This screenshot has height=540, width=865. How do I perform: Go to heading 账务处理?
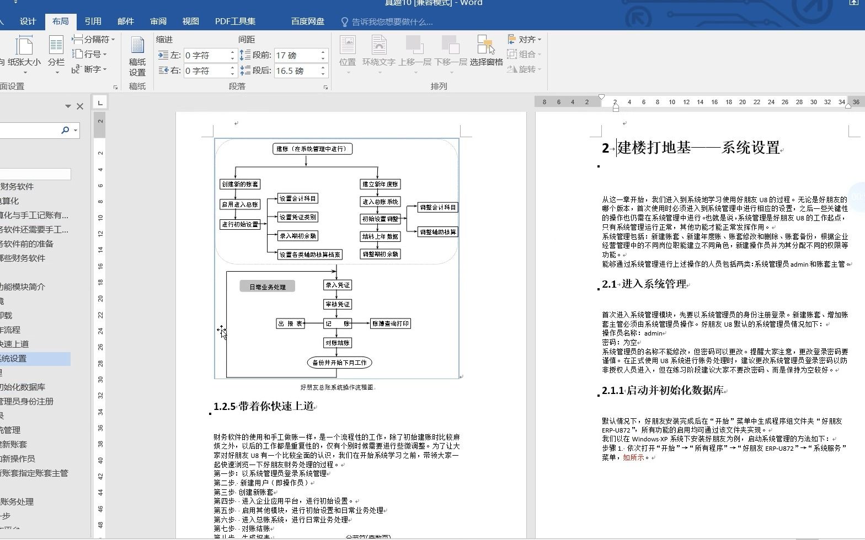pos(17,502)
